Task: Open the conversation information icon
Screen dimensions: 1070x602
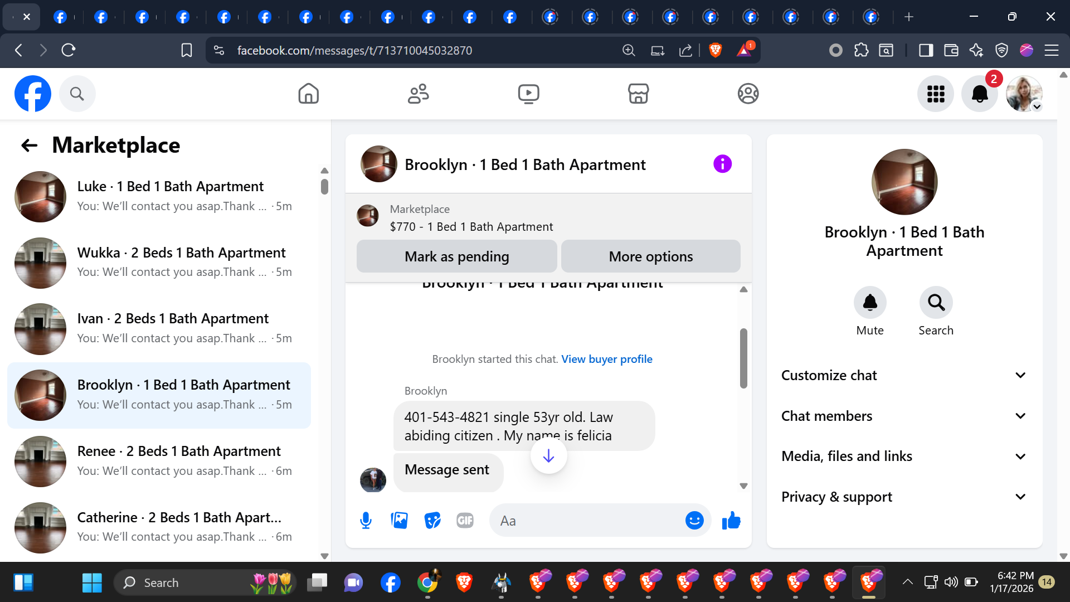Action: (722, 164)
